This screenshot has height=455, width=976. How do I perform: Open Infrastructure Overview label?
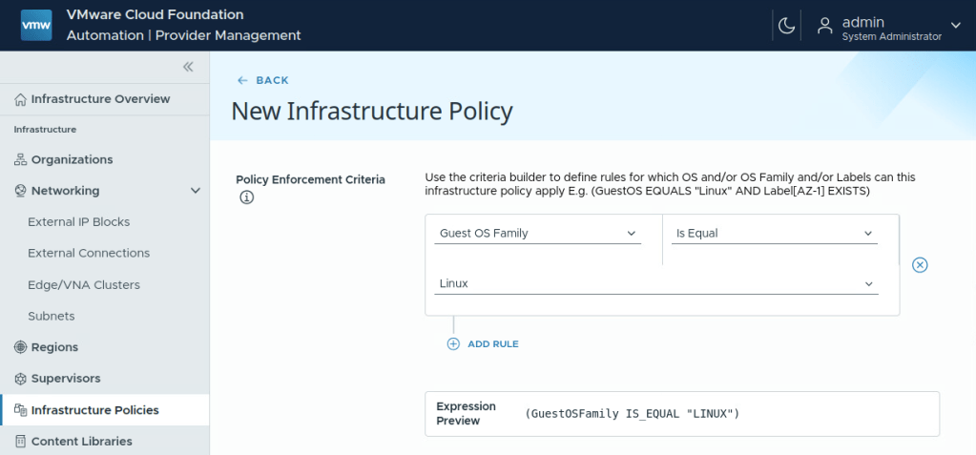pyautogui.click(x=101, y=99)
